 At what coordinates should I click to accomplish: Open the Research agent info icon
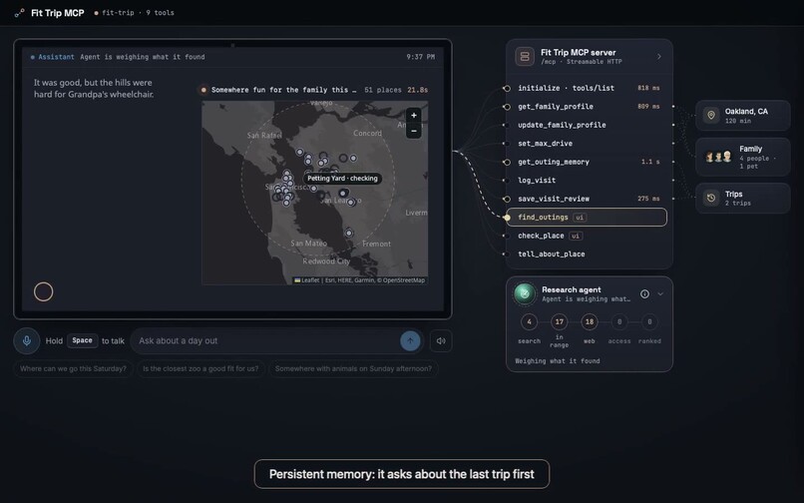coord(644,294)
